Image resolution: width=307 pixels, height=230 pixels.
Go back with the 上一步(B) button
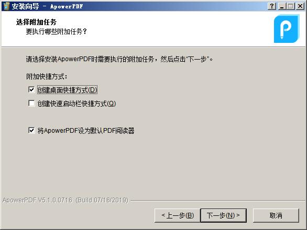178,215
